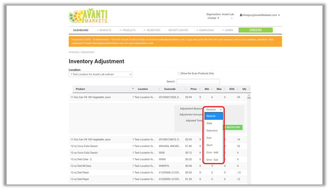329x190 pixels.
Task: Click the Qty column sort icon
Action: [x=249, y=89]
